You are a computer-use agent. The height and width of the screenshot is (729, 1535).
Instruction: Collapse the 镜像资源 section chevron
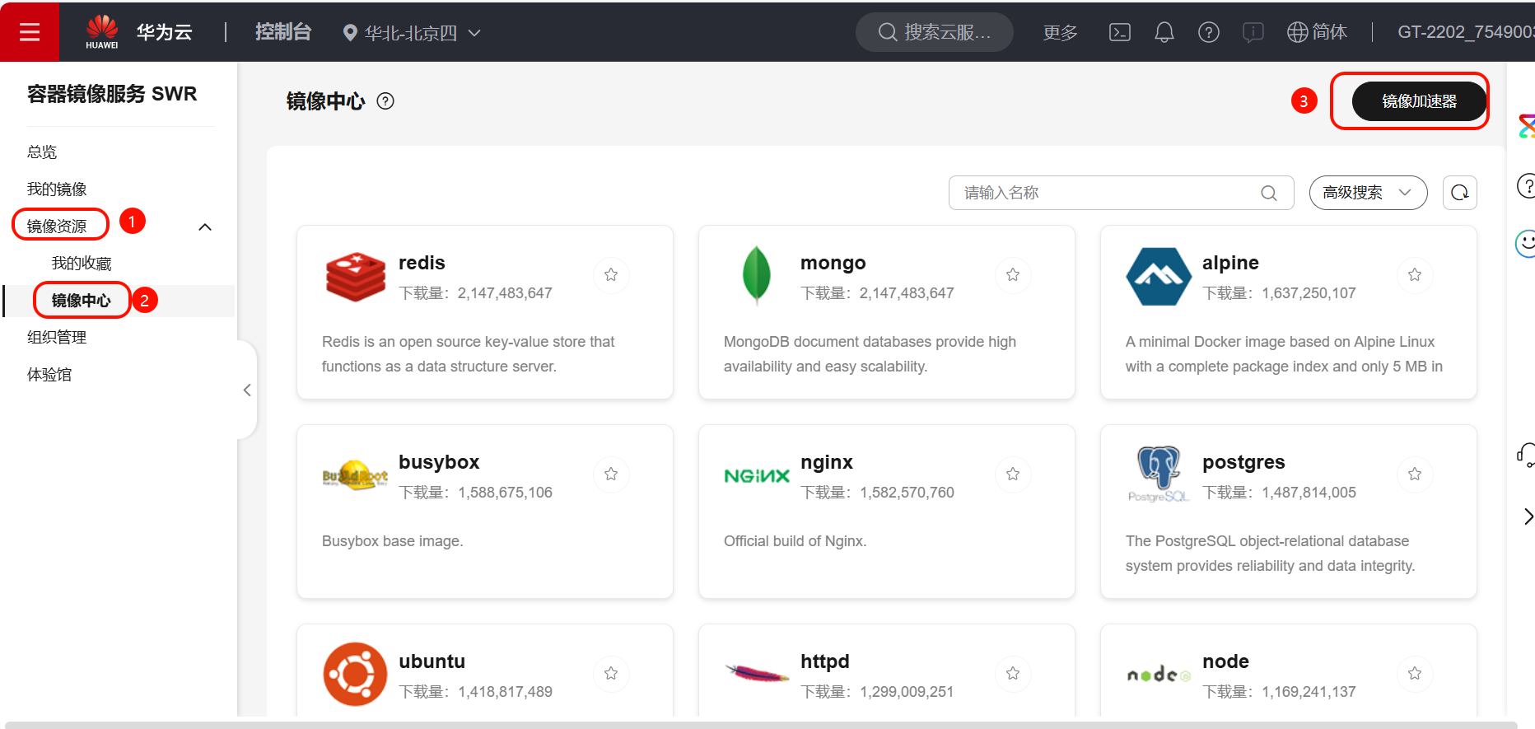[x=206, y=227]
